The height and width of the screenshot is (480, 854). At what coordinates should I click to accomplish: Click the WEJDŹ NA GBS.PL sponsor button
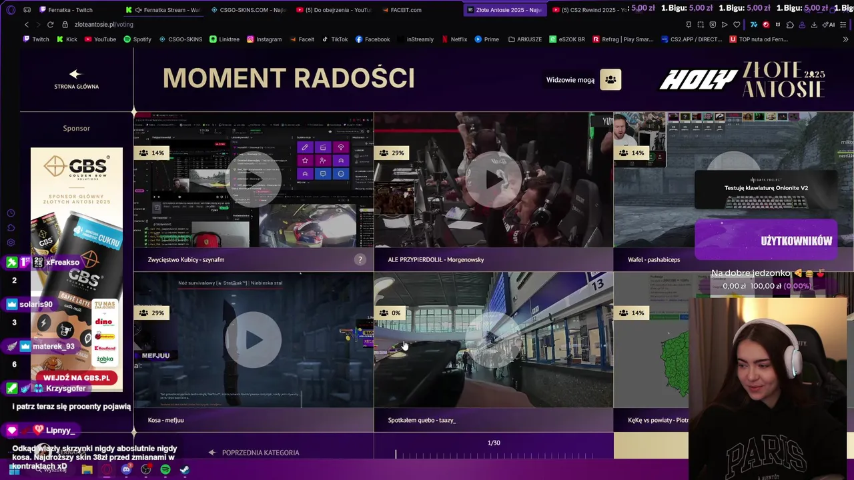coord(76,378)
